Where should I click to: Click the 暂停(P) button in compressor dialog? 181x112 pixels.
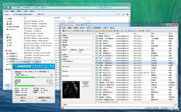23,101
